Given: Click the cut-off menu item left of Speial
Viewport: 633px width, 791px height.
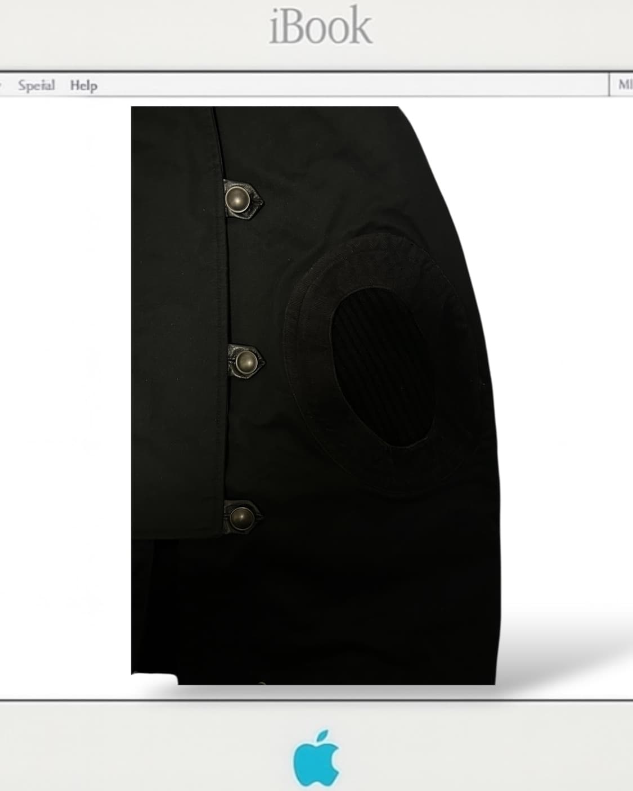Looking at the screenshot, I should (2, 86).
